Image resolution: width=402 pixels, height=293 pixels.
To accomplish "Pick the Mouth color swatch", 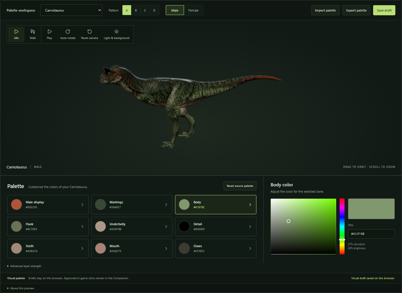I will [x=100, y=248].
